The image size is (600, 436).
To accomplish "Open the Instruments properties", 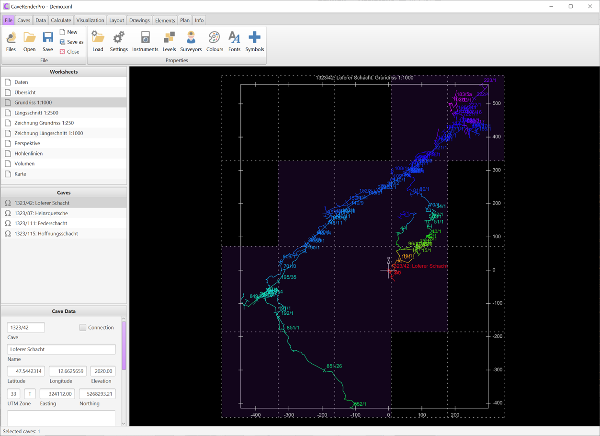I will [x=145, y=42].
